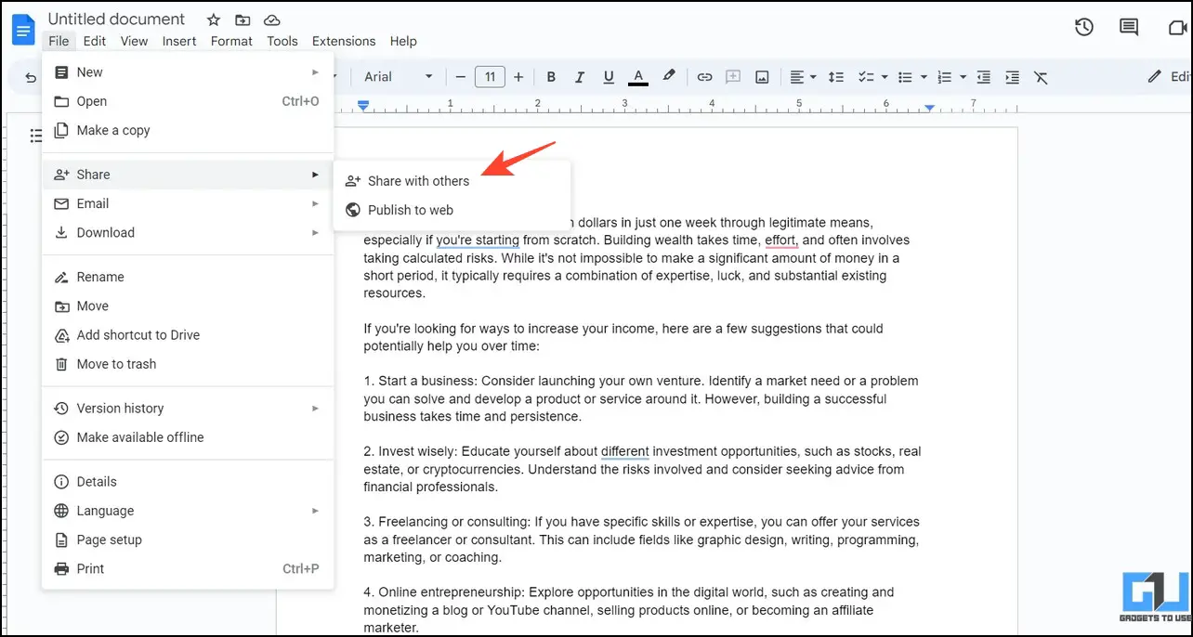Click the add comment icon

(733, 77)
